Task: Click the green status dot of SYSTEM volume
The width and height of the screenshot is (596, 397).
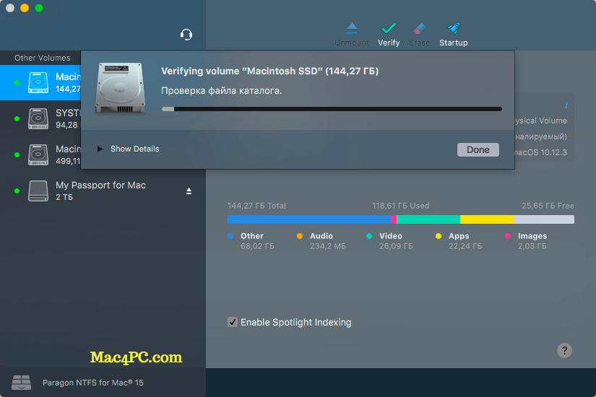Action: (17, 118)
